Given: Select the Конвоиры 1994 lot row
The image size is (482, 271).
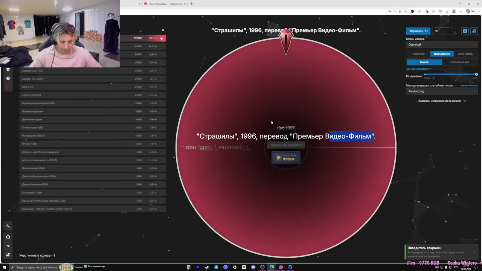Looking at the screenshot, I should click(93, 193).
